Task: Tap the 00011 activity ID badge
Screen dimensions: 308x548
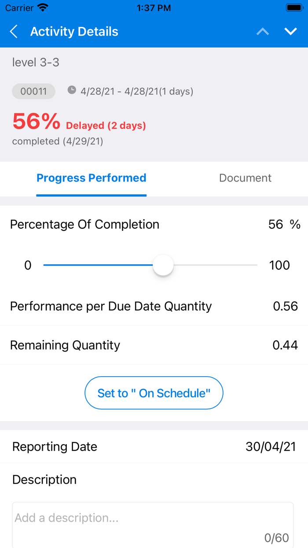Action: tap(33, 91)
